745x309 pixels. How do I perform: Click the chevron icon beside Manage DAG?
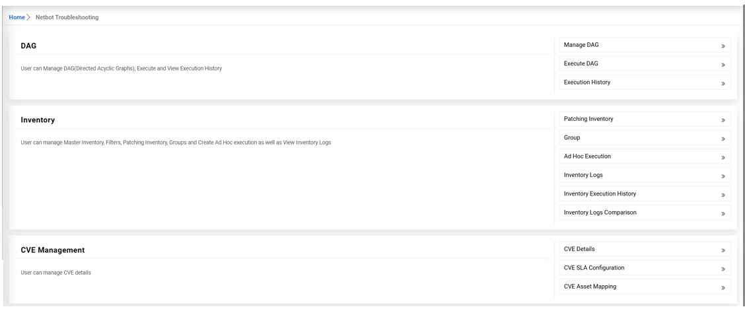click(723, 46)
